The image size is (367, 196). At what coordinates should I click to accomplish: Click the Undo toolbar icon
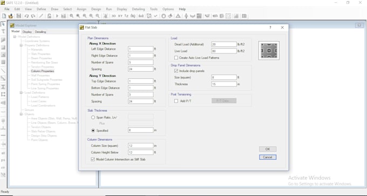pyautogui.click(x=26, y=16)
